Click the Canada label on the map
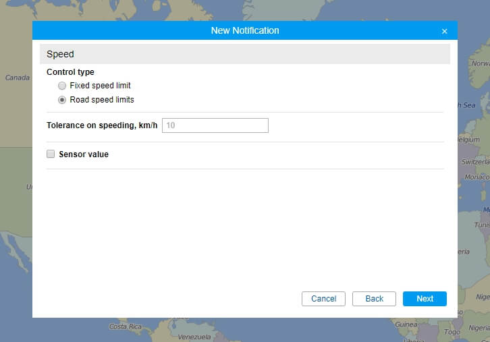490x342 pixels. (18, 78)
